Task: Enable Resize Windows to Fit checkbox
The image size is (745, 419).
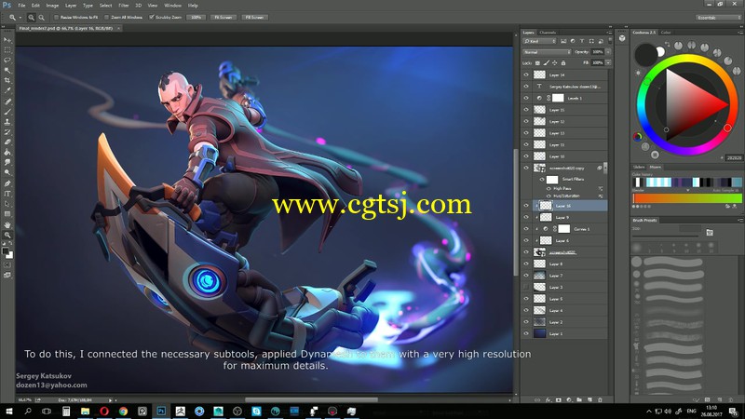Action: pos(56,17)
